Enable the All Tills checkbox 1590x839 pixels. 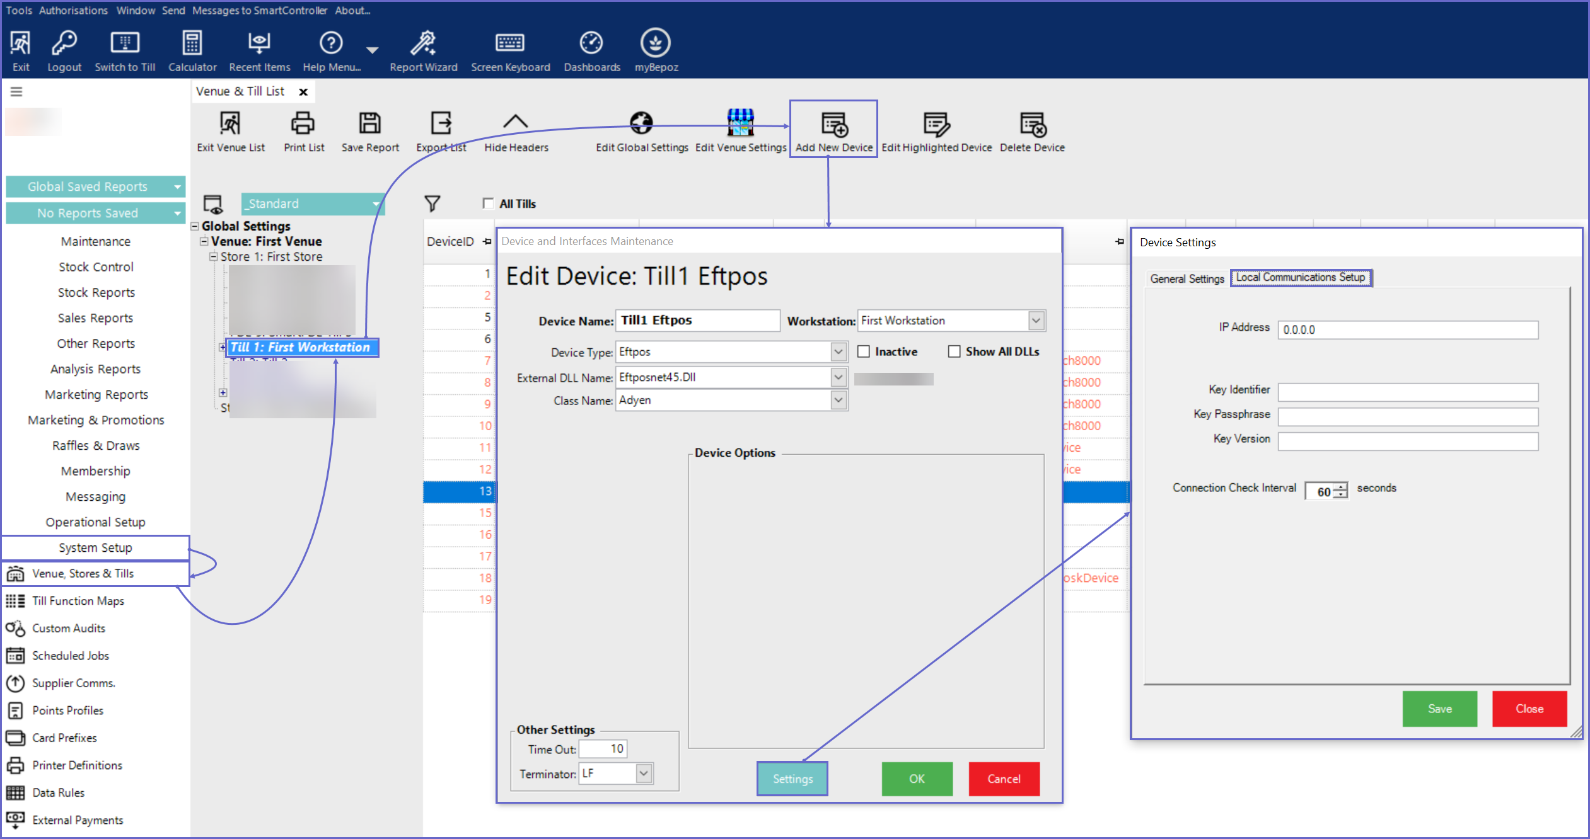click(x=488, y=203)
